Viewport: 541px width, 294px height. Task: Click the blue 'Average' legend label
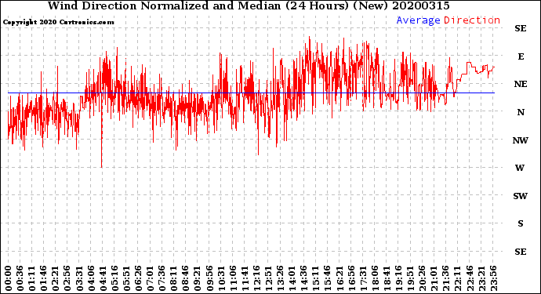(418, 20)
